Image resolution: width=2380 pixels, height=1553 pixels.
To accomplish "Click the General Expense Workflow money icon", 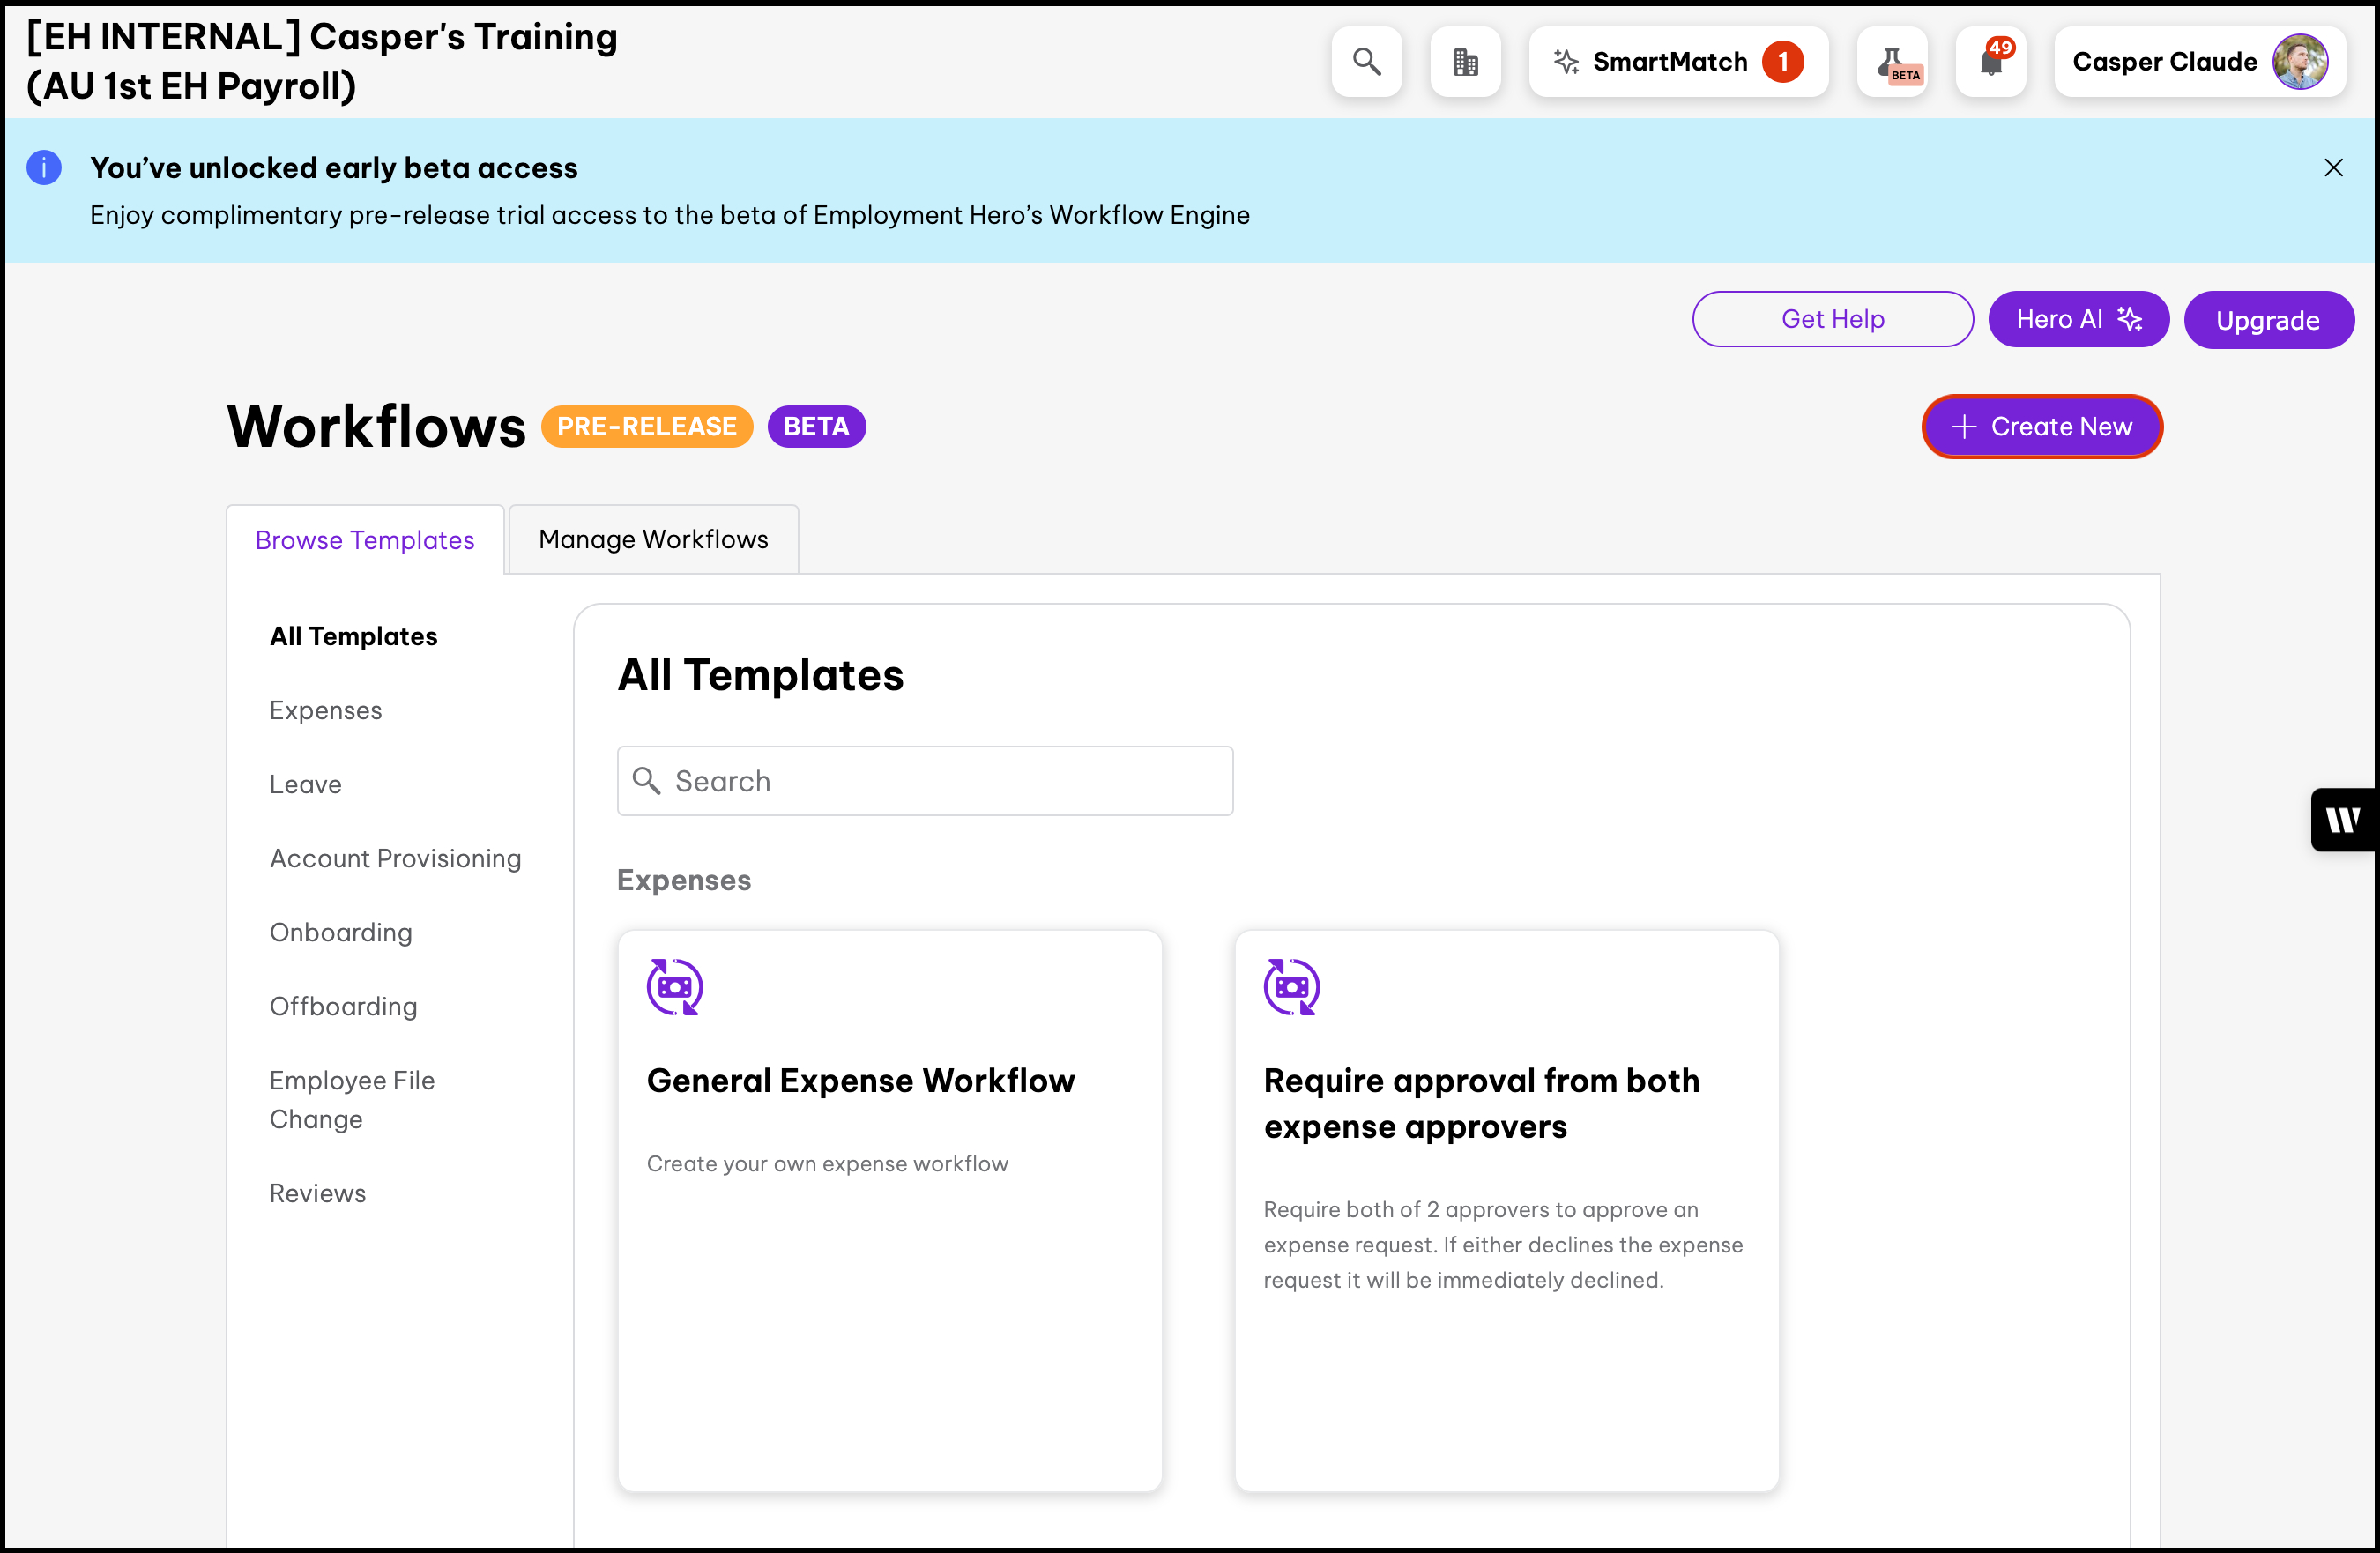I will point(675,987).
